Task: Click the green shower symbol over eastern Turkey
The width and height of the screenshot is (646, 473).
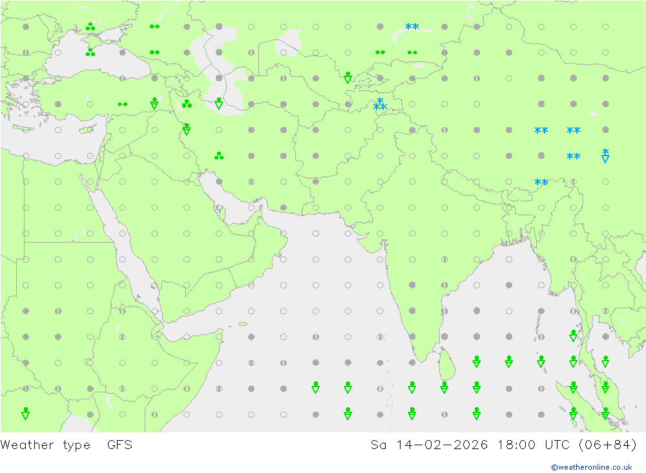Action: 154,103
